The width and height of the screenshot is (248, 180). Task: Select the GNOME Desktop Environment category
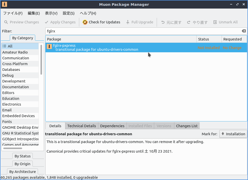point(20,127)
